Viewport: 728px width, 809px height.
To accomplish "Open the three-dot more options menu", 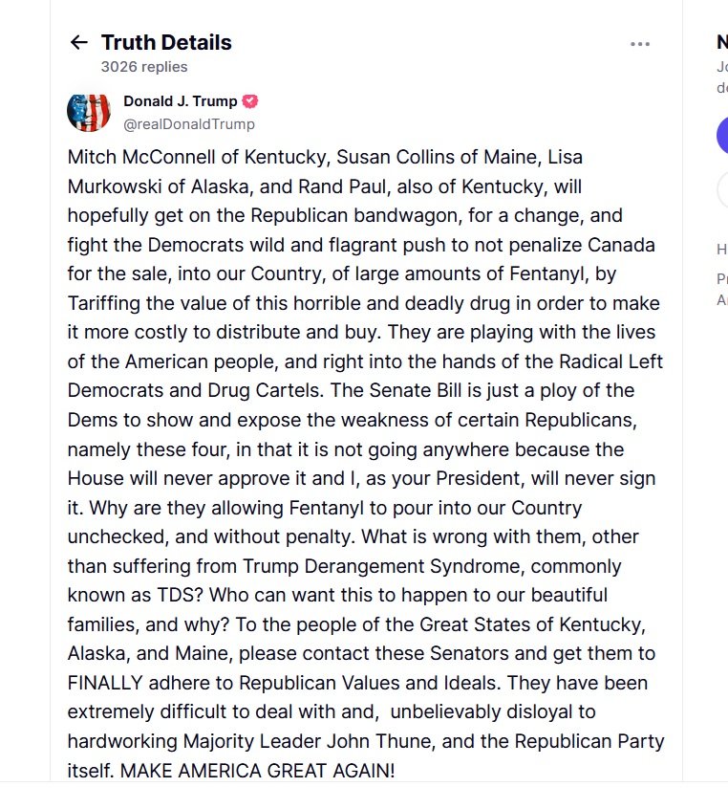I will tap(640, 43).
